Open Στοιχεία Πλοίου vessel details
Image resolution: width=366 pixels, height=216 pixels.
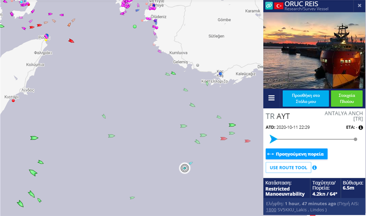click(346, 98)
